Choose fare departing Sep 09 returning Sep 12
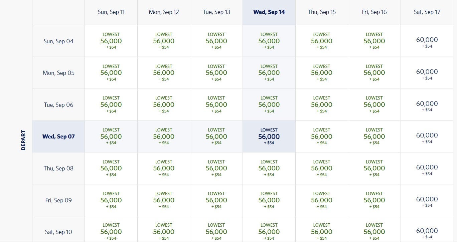Screen dimensions: 457x246 (164, 200)
